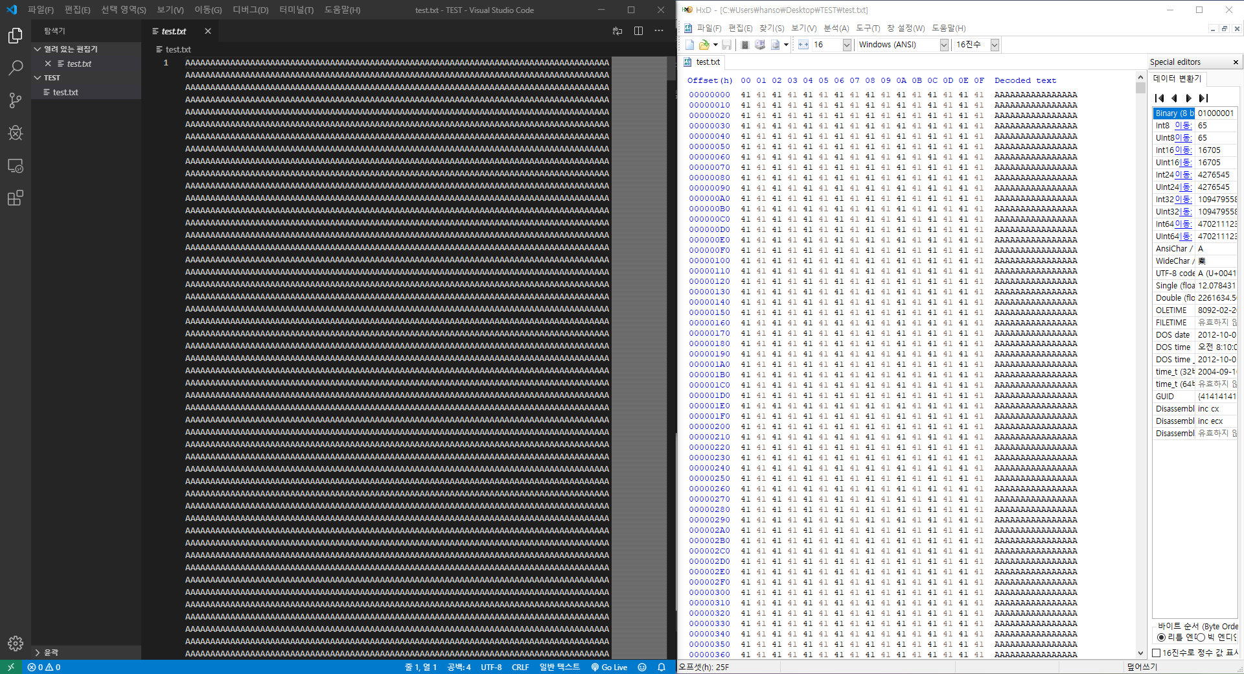Open More Actions ellipsis in VS Code editor

tap(659, 31)
